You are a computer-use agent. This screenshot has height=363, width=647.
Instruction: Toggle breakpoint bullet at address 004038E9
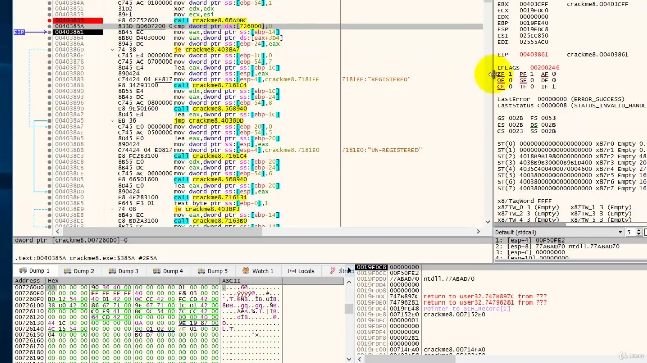(x=49, y=209)
